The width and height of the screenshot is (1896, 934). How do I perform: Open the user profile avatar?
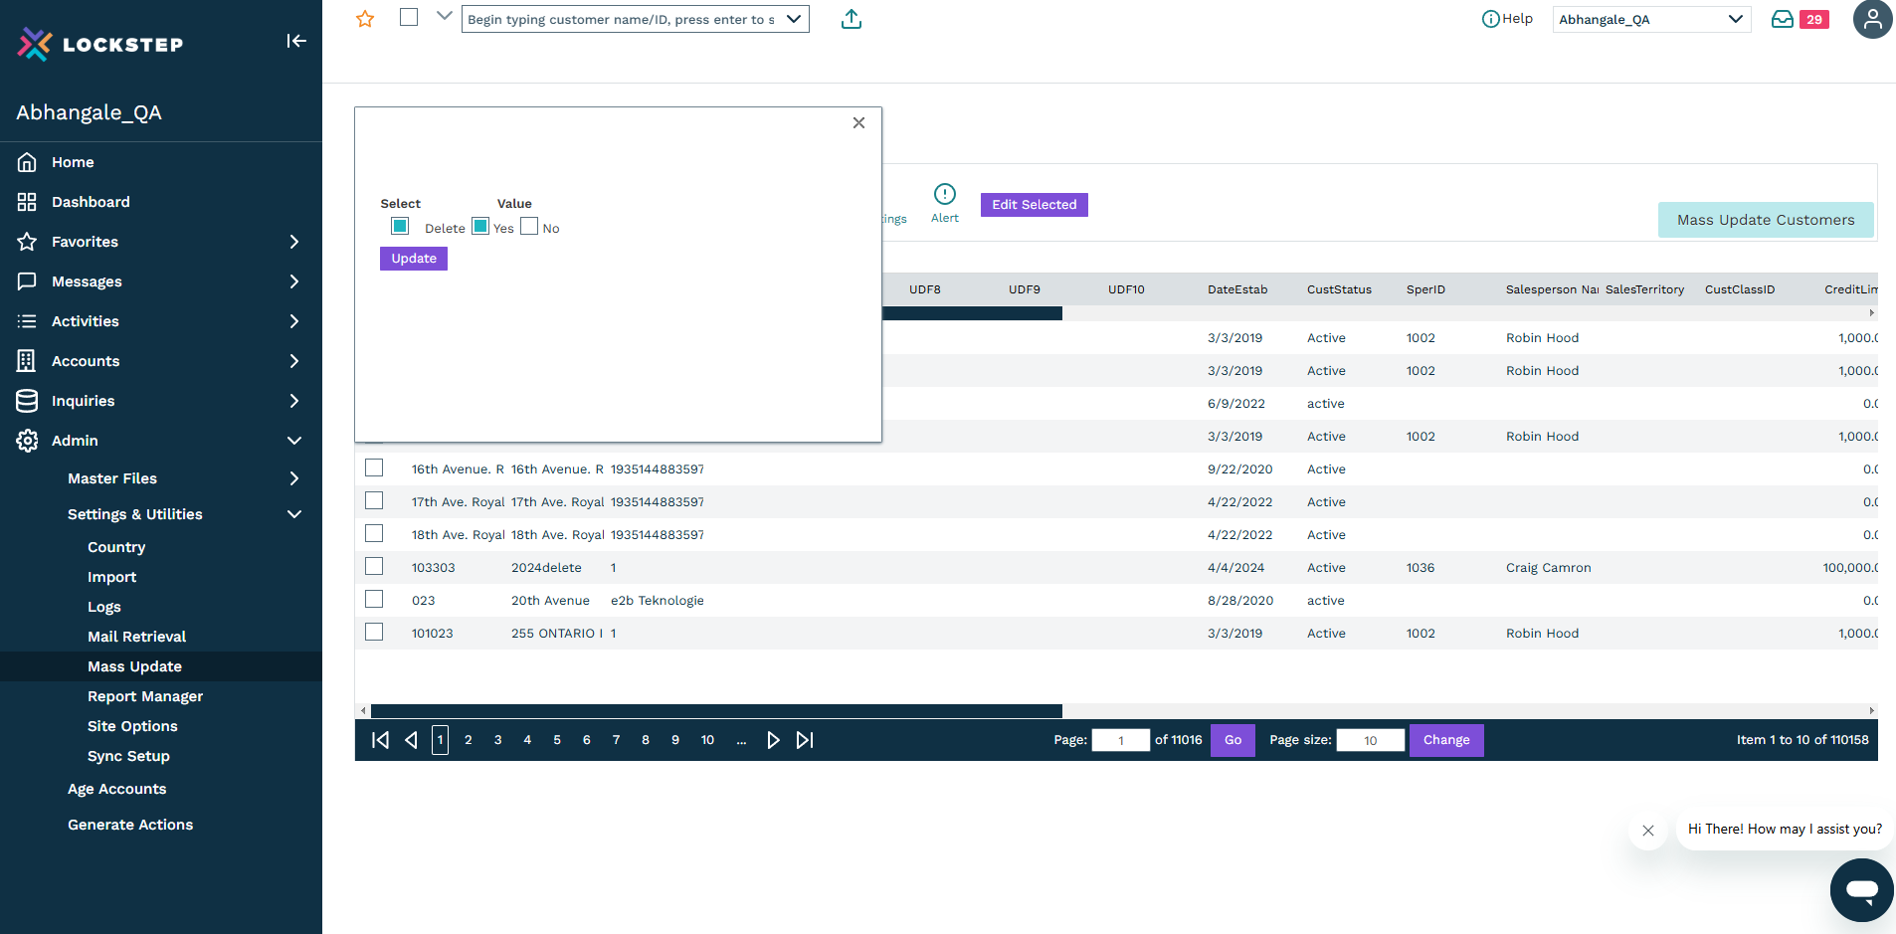1871,19
